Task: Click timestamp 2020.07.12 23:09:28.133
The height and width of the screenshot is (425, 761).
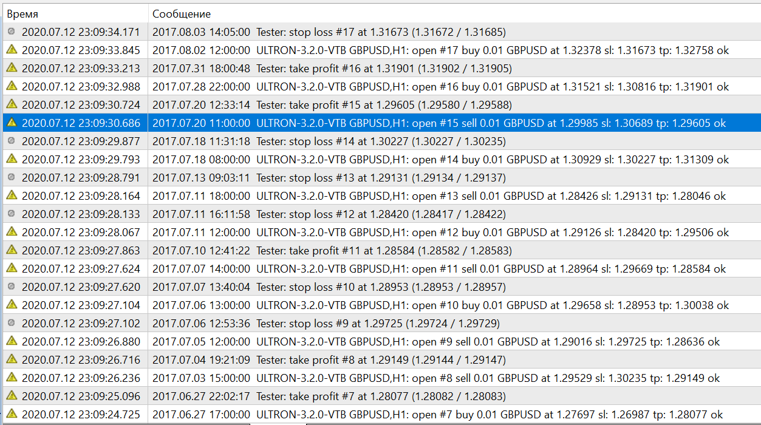Action: coord(81,214)
